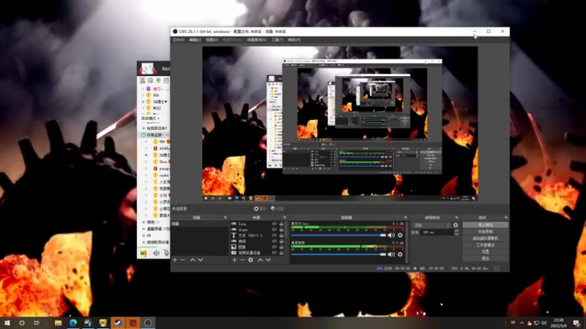Screen dimensions: 586x329
Task: Lock the 视频采集设备 source
Action: [x=281, y=252]
